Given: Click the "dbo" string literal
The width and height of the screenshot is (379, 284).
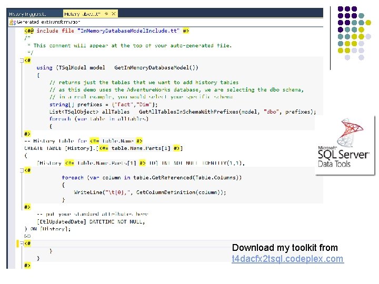Looking at the screenshot, I should tap(271, 112).
